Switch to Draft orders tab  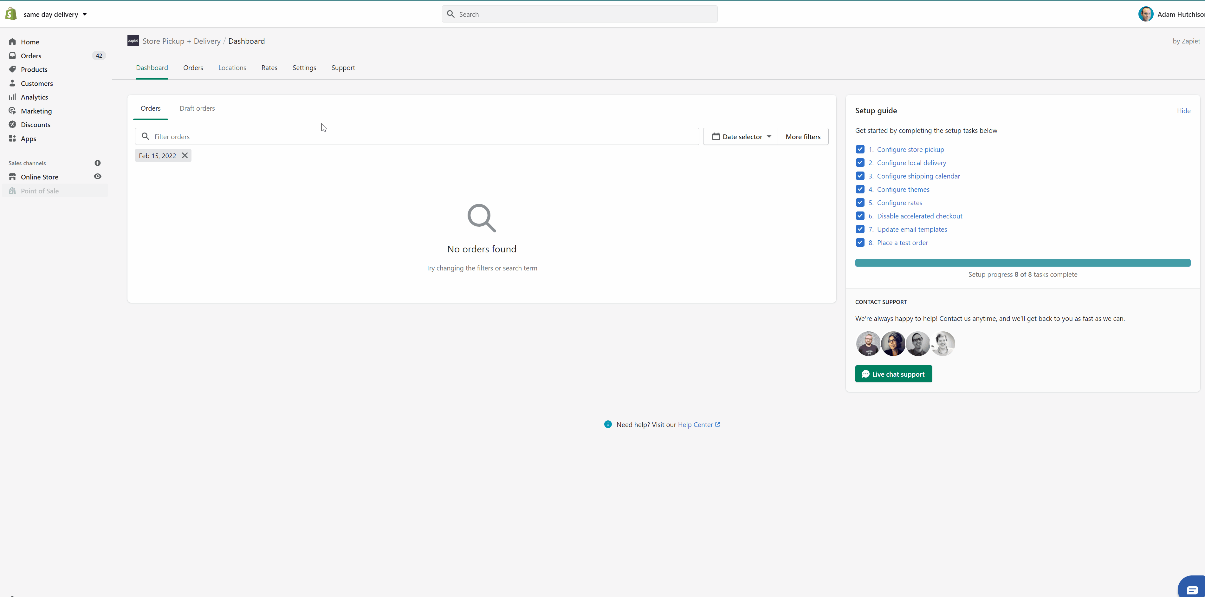click(x=197, y=108)
